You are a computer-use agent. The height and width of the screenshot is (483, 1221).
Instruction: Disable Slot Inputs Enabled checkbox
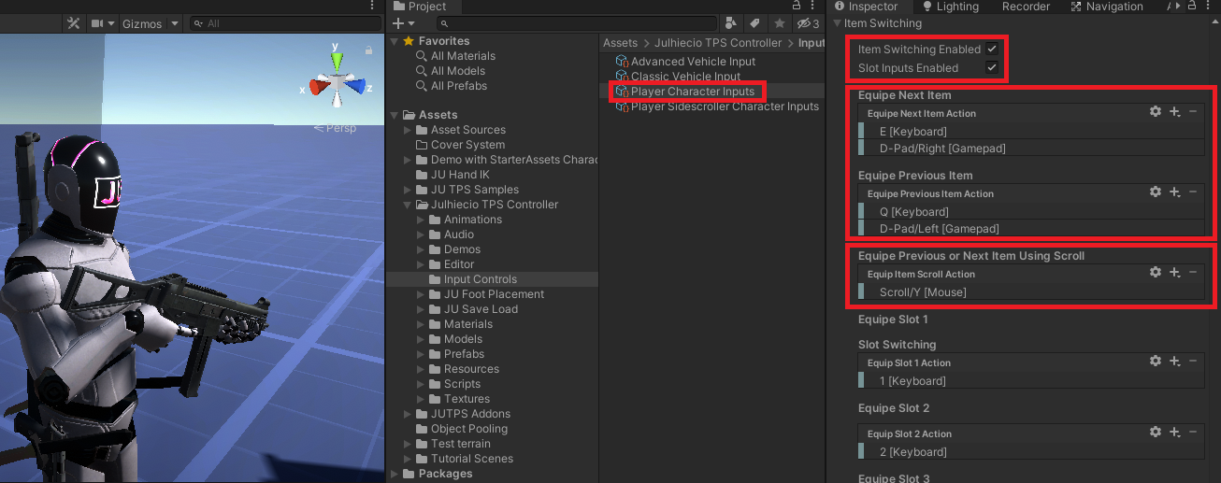tap(992, 67)
